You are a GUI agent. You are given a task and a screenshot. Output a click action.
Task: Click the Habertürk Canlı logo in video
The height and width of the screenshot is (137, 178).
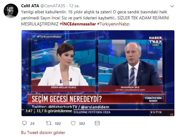(156, 41)
